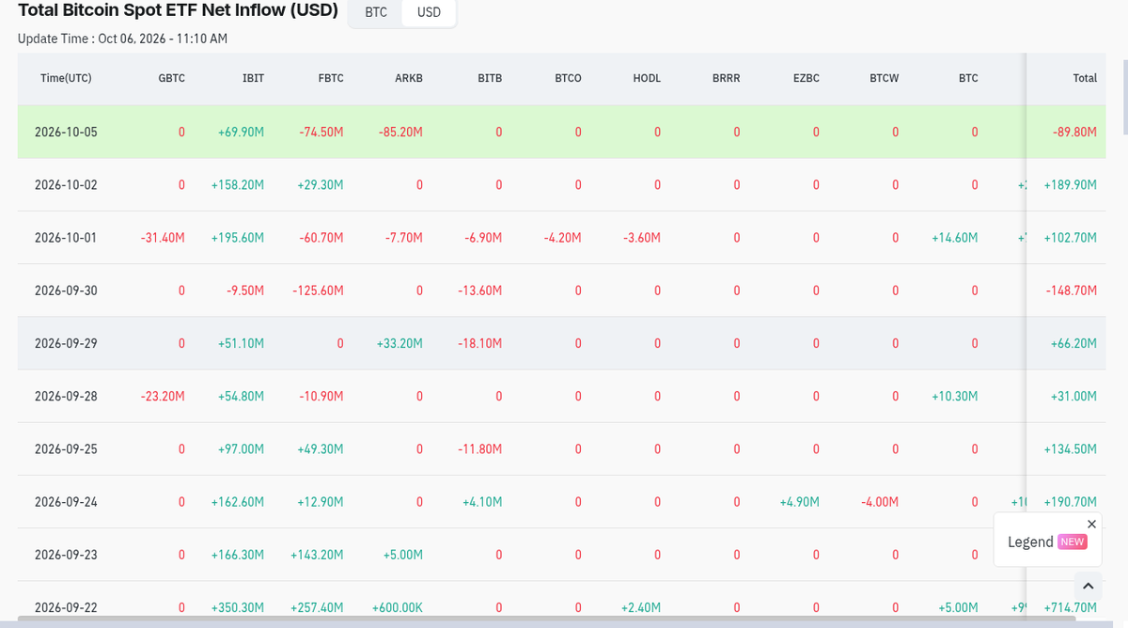Select the 2026-10-01 date cell
The height and width of the screenshot is (628, 1128).
click(66, 238)
